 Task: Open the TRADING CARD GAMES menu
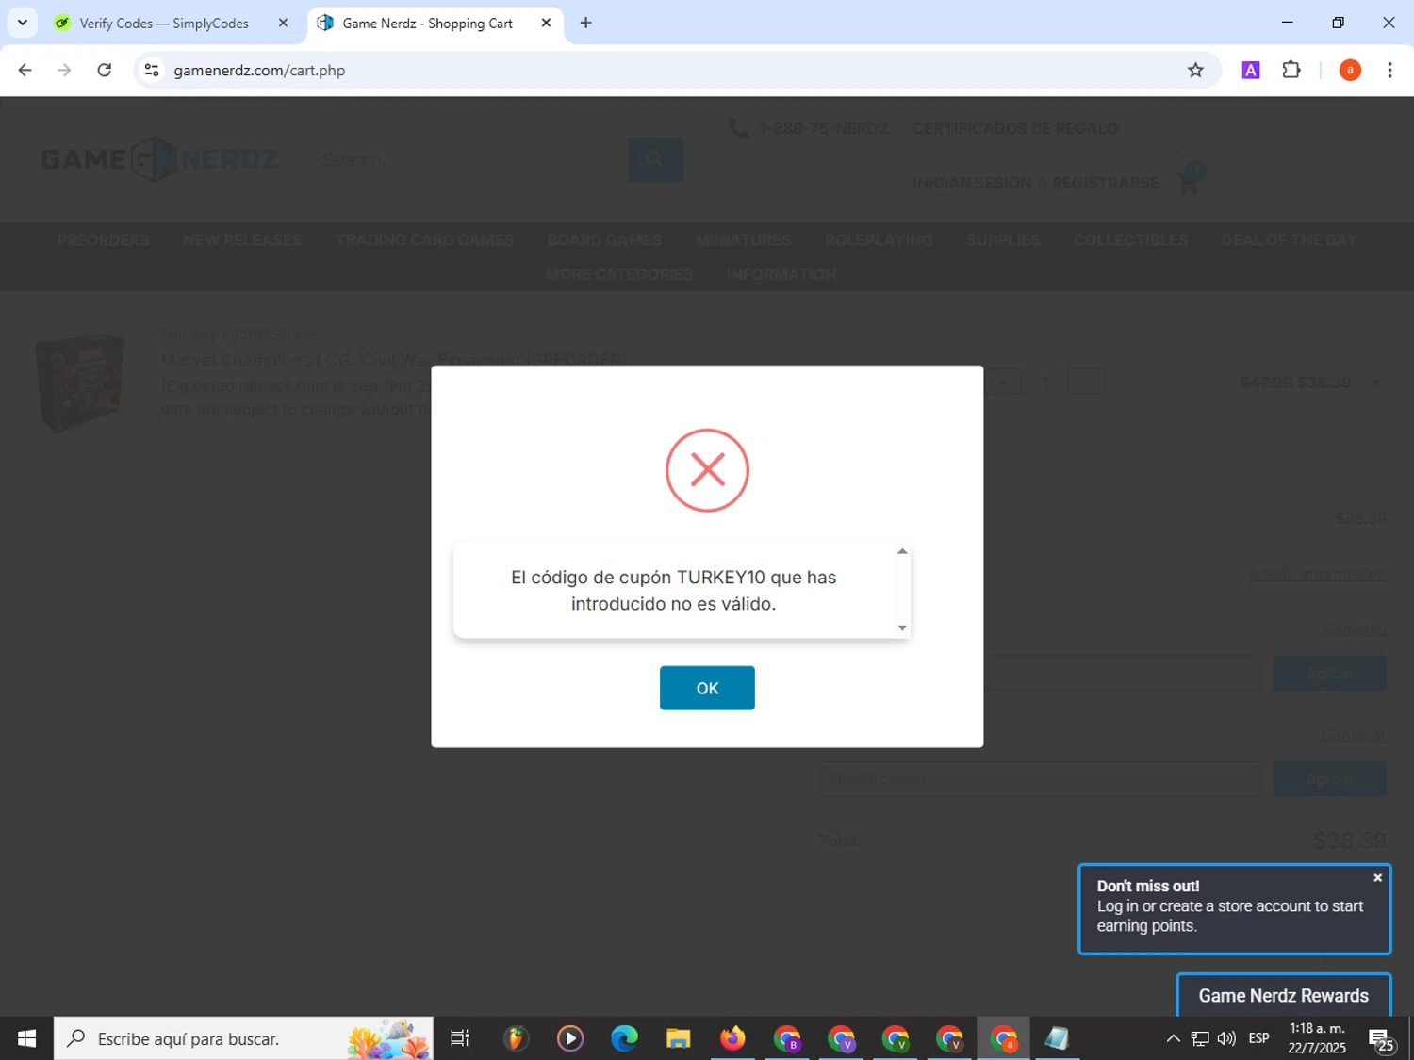tap(424, 240)
